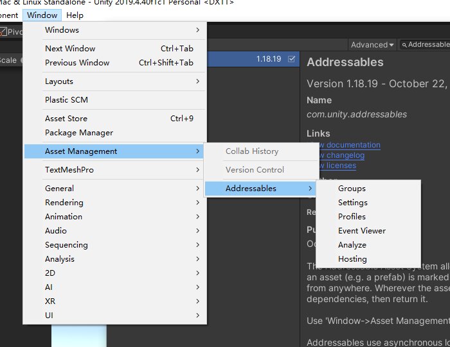Open Plastic SCM window
The width and height of the screenshot is (450, 347).
point(115,100)
